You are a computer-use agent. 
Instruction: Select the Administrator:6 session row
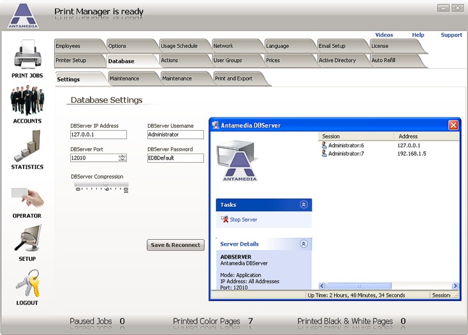[389, 145]
